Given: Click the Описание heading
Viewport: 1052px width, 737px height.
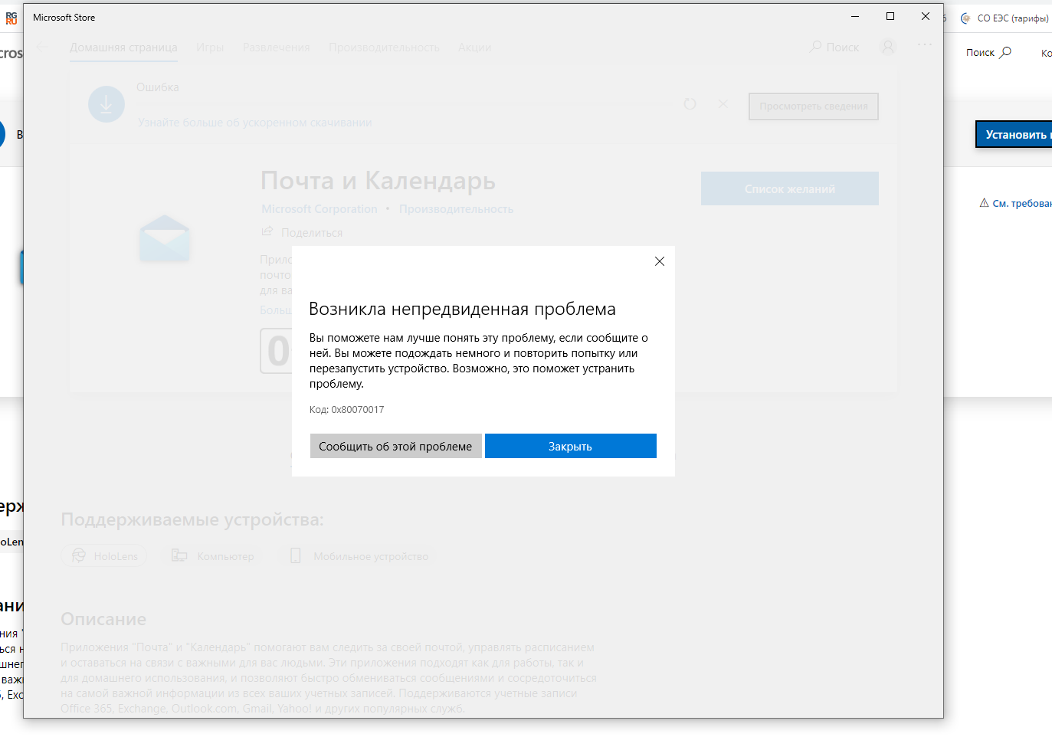Looking at the screenshot, I should click(103, 619).
